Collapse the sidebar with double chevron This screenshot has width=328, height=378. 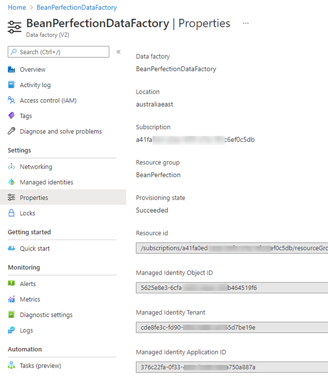pos(119,52)
